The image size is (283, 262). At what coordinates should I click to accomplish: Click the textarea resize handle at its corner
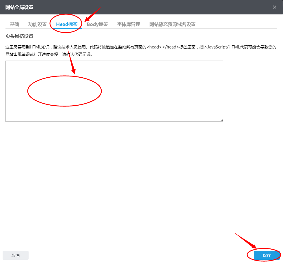pyautogui.click(x=221, y=120)
